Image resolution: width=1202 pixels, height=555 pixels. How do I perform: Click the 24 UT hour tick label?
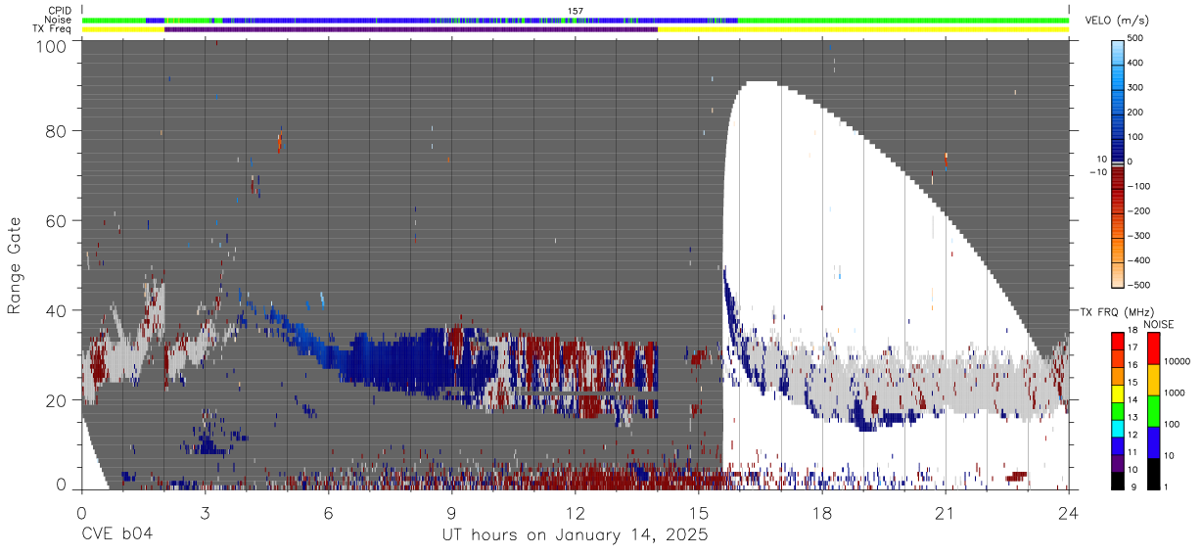click(1069, 512)
